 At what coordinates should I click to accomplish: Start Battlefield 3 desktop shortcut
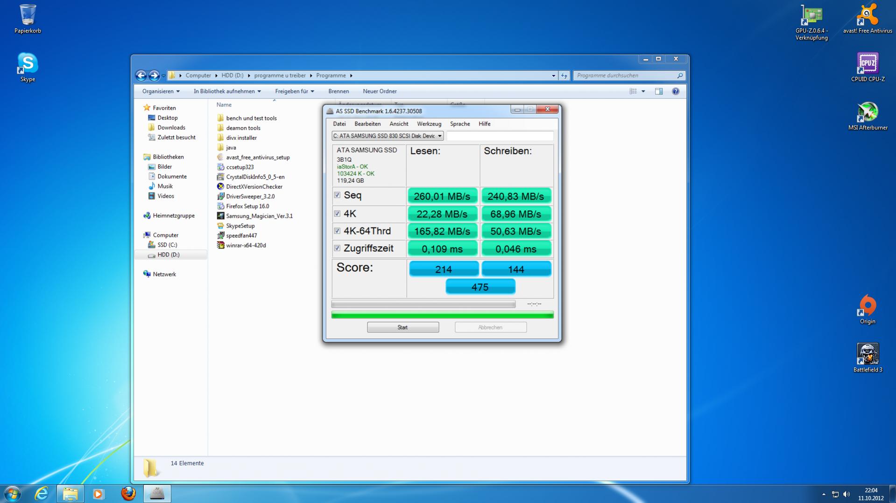coord(868,358)
